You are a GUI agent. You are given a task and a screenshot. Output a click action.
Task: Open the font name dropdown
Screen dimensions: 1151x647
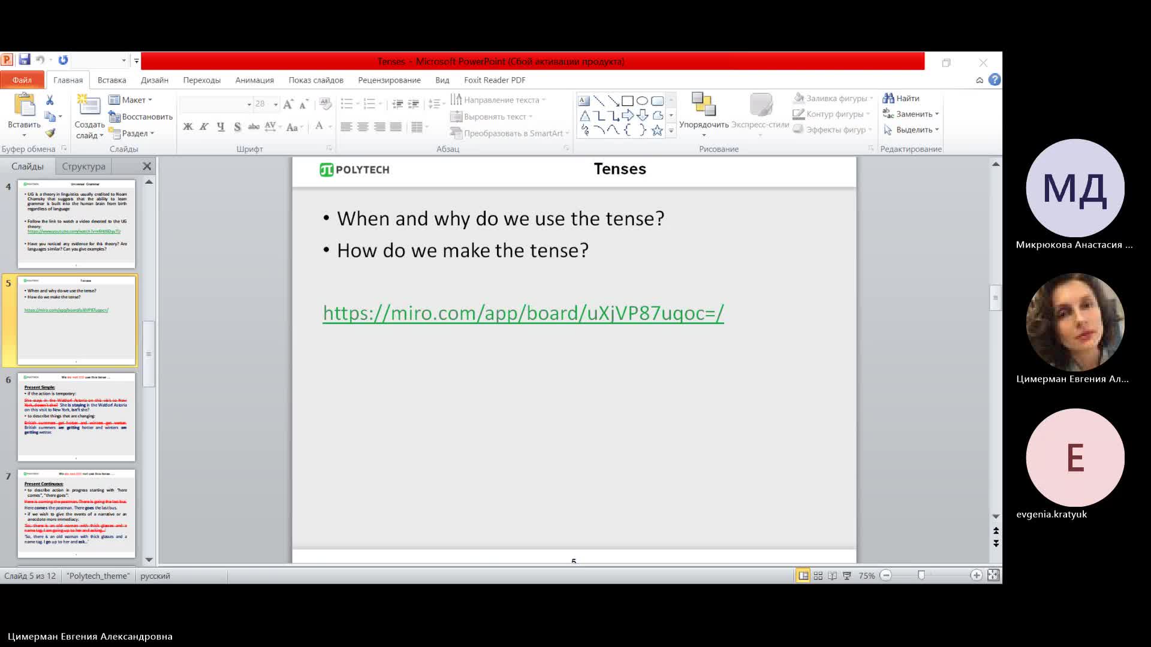(x=249, y=104)
